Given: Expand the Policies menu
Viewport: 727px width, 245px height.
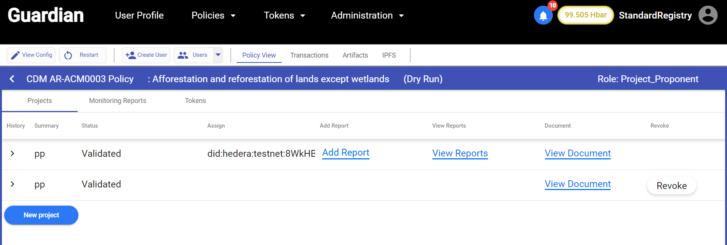Looking at the screenshot, I should click(213, 16).
